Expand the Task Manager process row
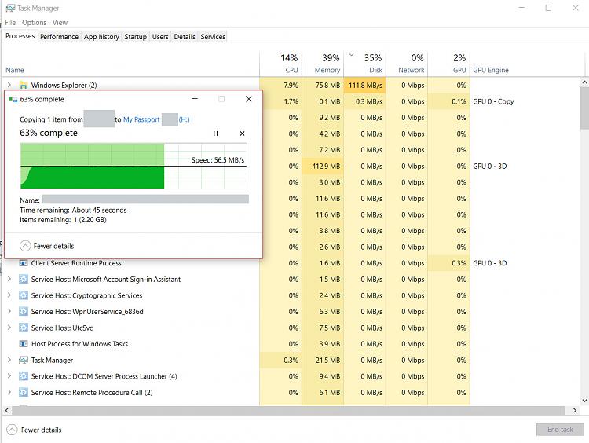The image size is (589, 443). (x=9, y=360)
